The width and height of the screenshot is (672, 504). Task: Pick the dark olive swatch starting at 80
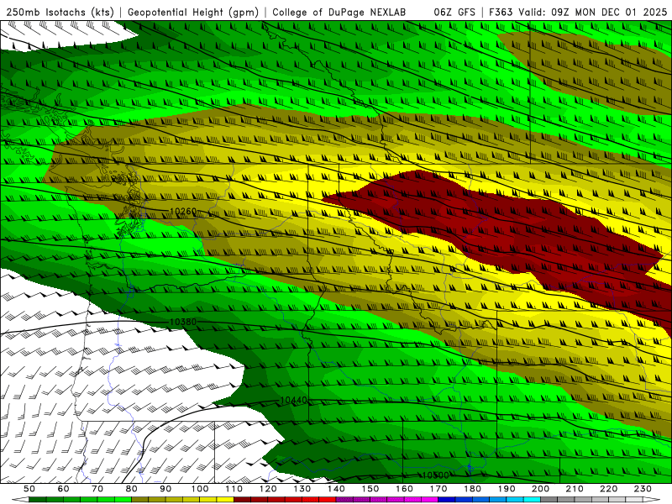pos(140,499)
